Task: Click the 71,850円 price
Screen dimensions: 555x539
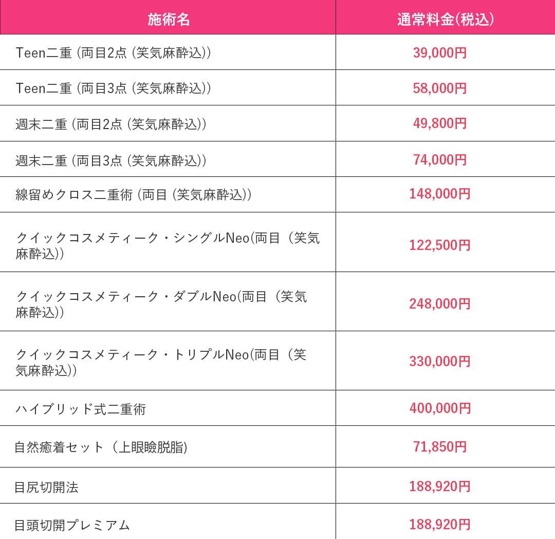Action: point(439,446)
